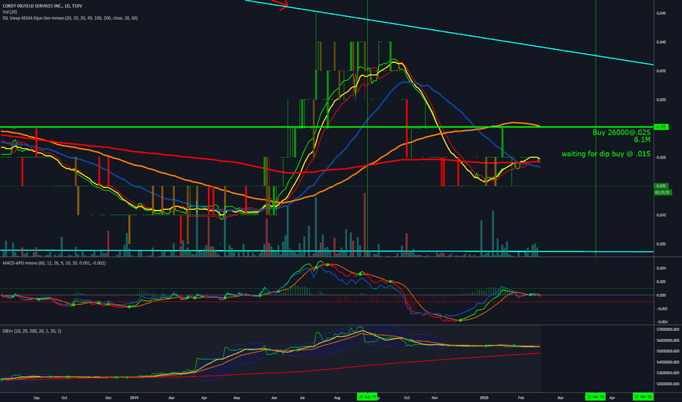Click the MACD 0.002 axis value
The height and width of the screenshot is (402, 682).
point(661,281)
